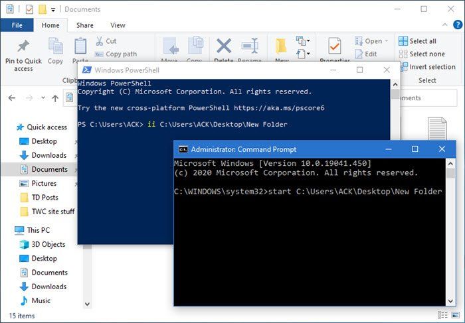Select Desktop under Quick access
This screenshot has height=323, width=465.
pyautogui.click(x=38, y=141)
